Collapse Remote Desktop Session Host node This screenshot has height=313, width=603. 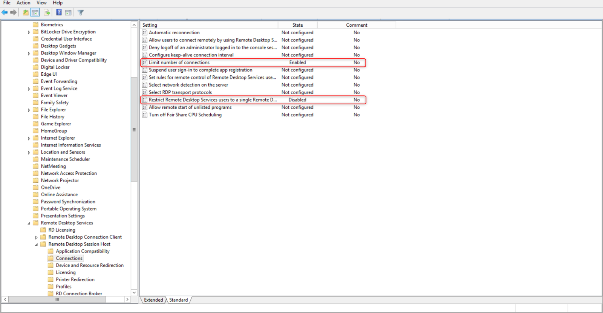[x=37, y=244]
